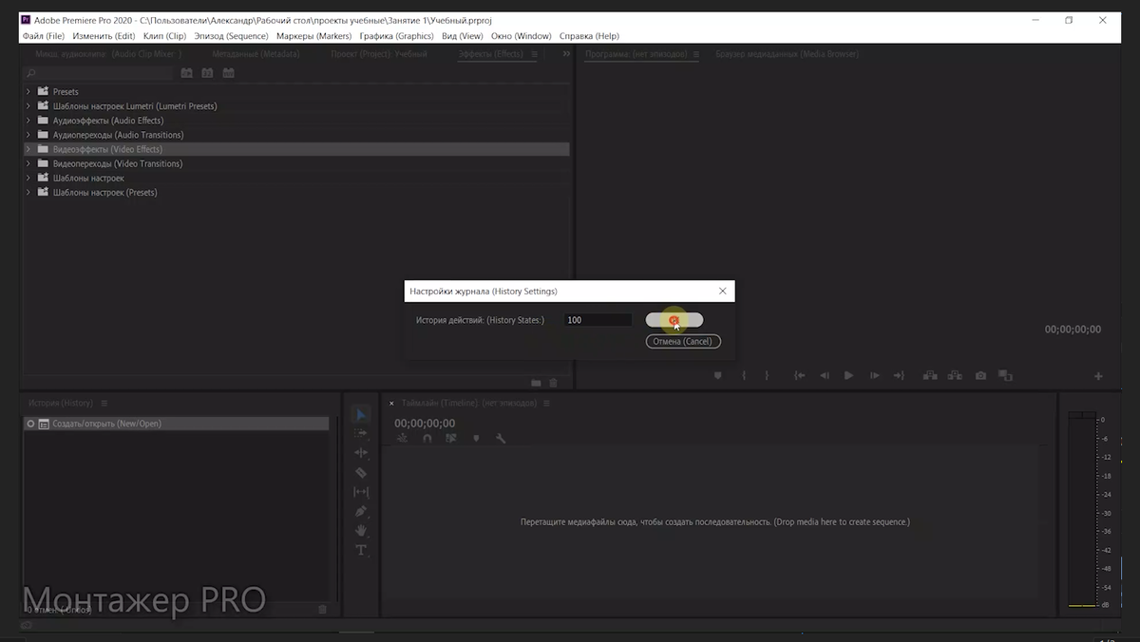Expand the English-only Presets folder

pos(28,92)
